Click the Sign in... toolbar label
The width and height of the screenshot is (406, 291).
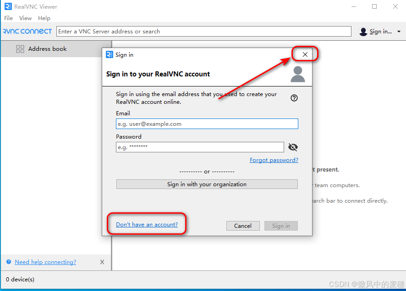381,32
